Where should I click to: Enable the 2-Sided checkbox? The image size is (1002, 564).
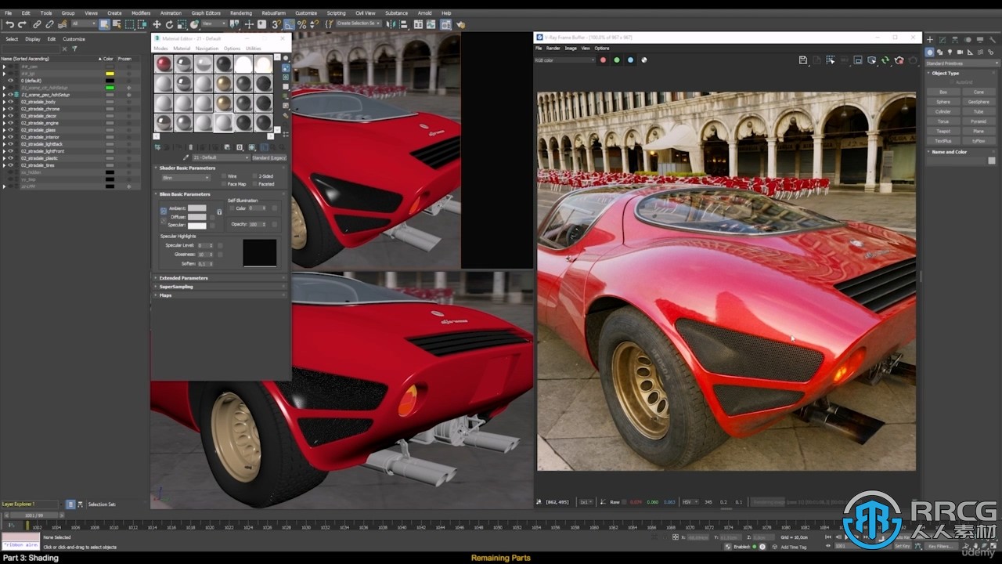(254, 176)
